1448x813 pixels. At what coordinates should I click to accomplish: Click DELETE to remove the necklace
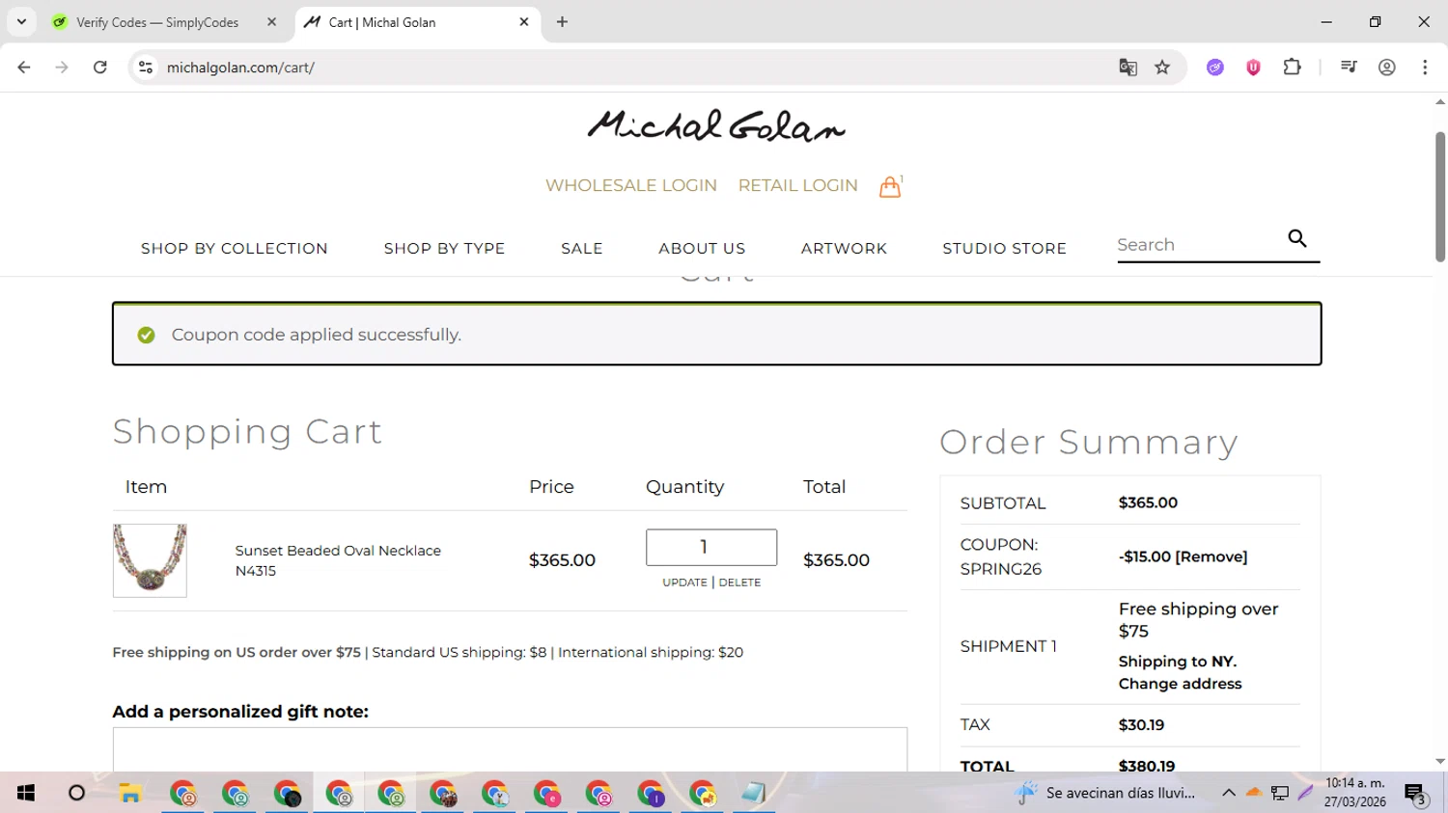[x=739, y=583]
